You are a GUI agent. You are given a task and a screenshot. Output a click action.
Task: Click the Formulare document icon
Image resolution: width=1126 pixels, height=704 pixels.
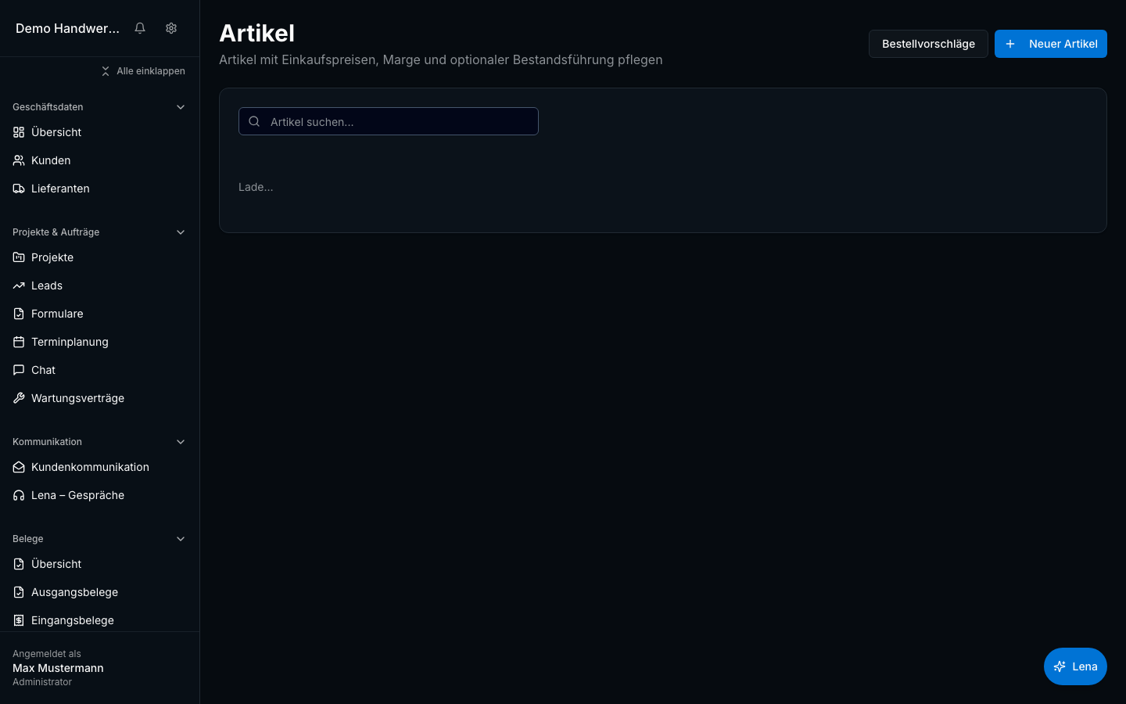pyautogui.click(x=19, y=314)
